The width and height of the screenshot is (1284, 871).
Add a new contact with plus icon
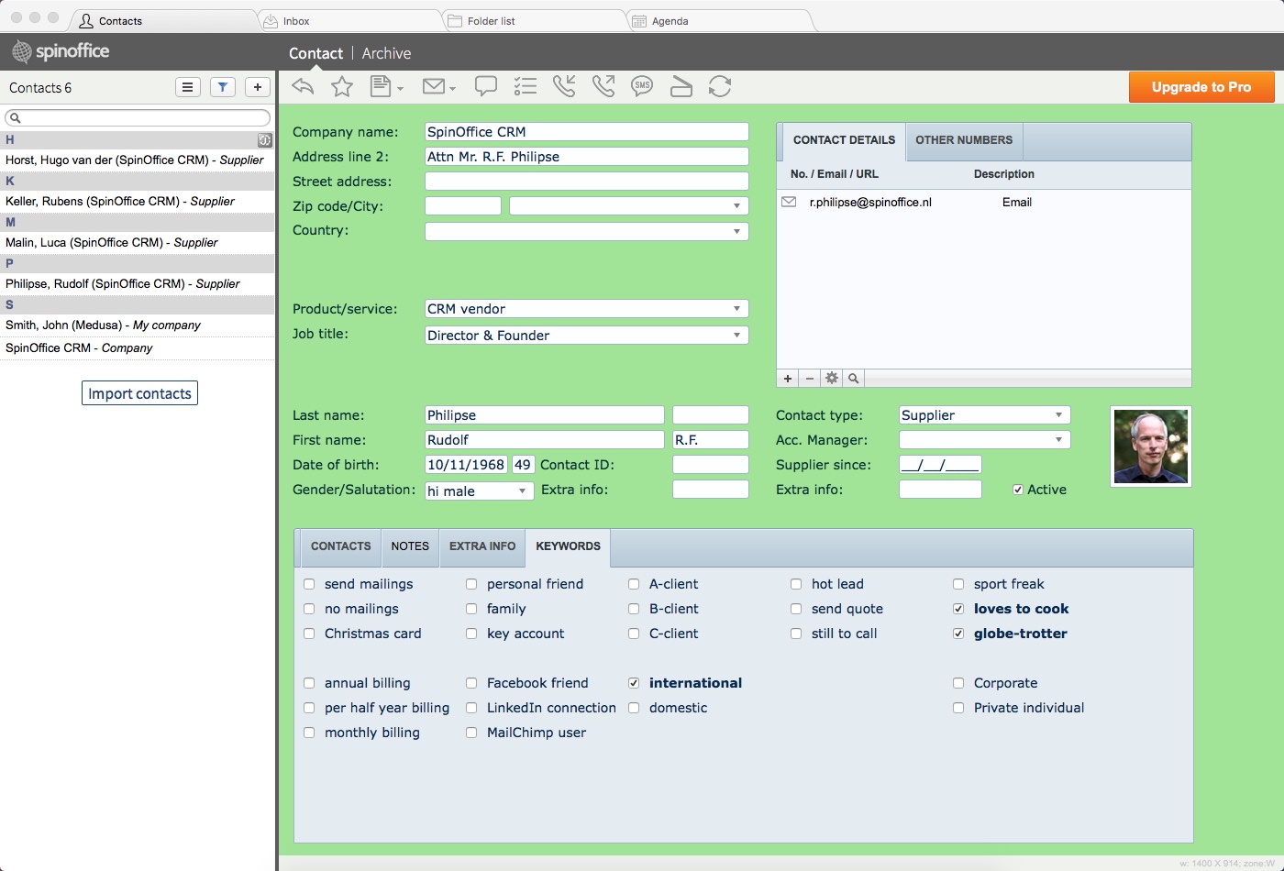pyautogui.click(x=258, y=87)
